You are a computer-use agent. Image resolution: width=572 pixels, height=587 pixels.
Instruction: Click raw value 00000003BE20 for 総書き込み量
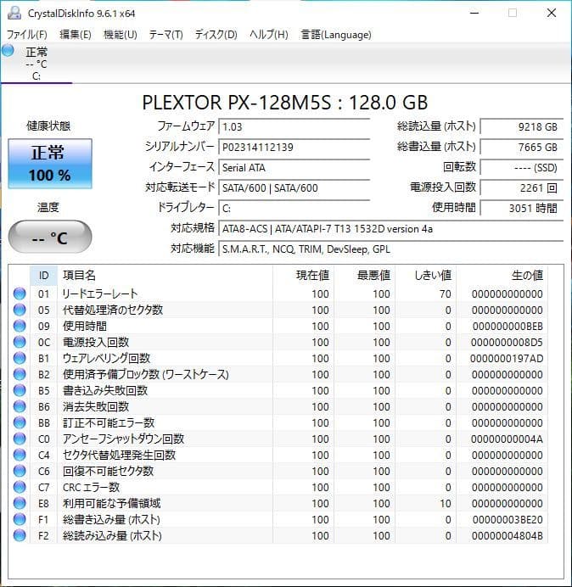[508, 519]
